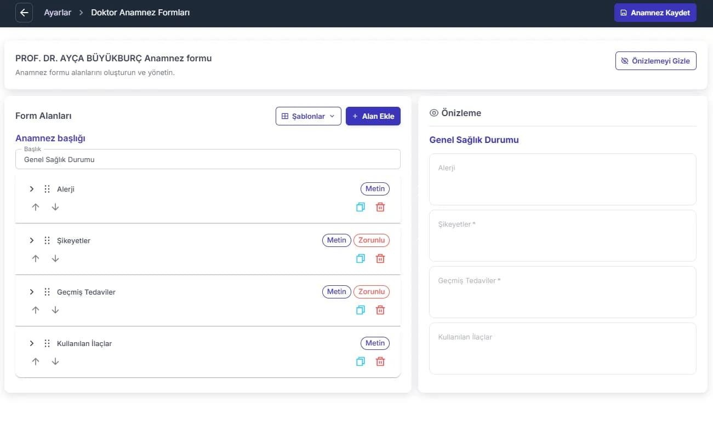Delete the Alerji field with trash icon

(x=380, y=207)
